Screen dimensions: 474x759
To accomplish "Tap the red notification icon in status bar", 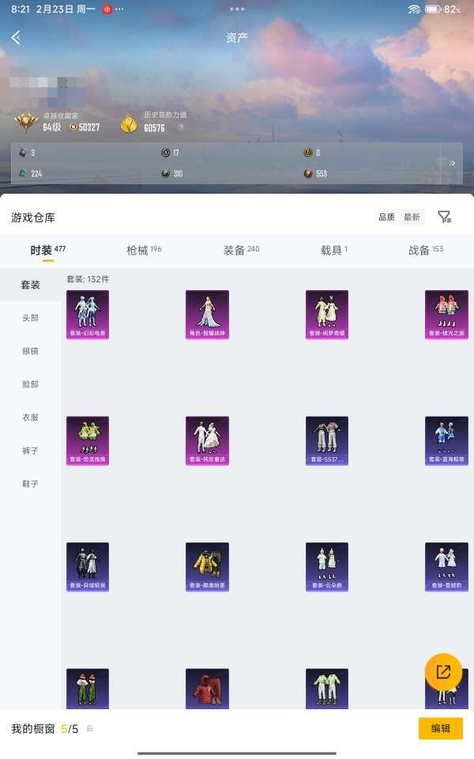I will pyautogui.click(x=107, y=9).
